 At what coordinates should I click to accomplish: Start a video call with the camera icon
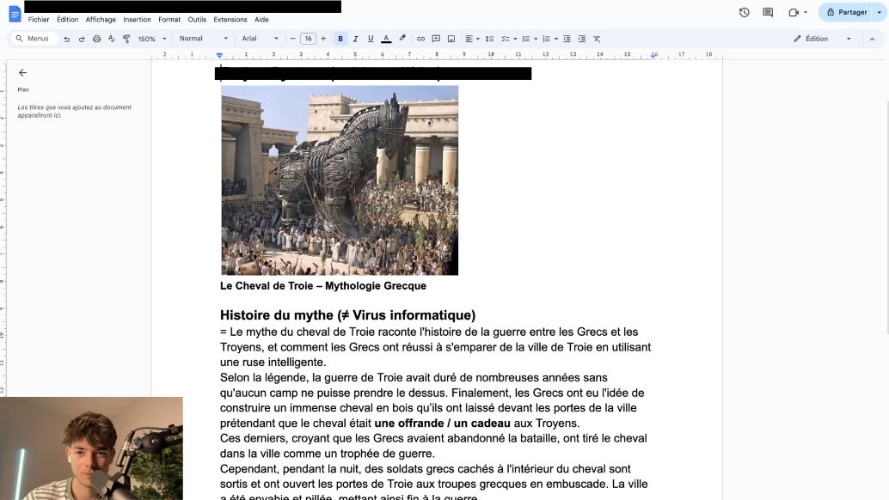click(794, 13)
